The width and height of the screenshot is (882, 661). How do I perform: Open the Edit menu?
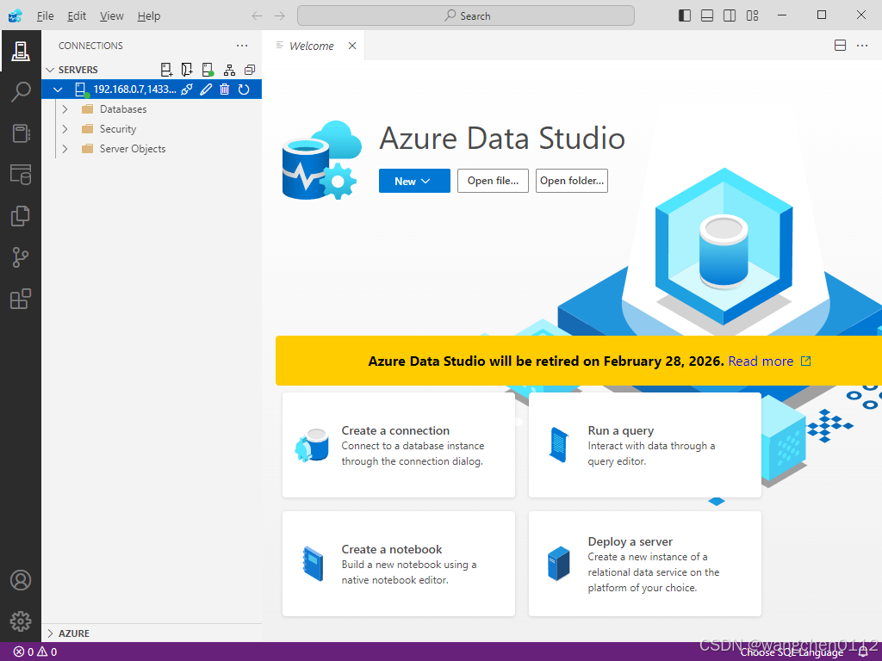pyautogui.click(x=77, y=15)
